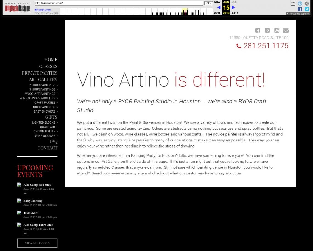Open Texas A&M event link

coord(31,213)
